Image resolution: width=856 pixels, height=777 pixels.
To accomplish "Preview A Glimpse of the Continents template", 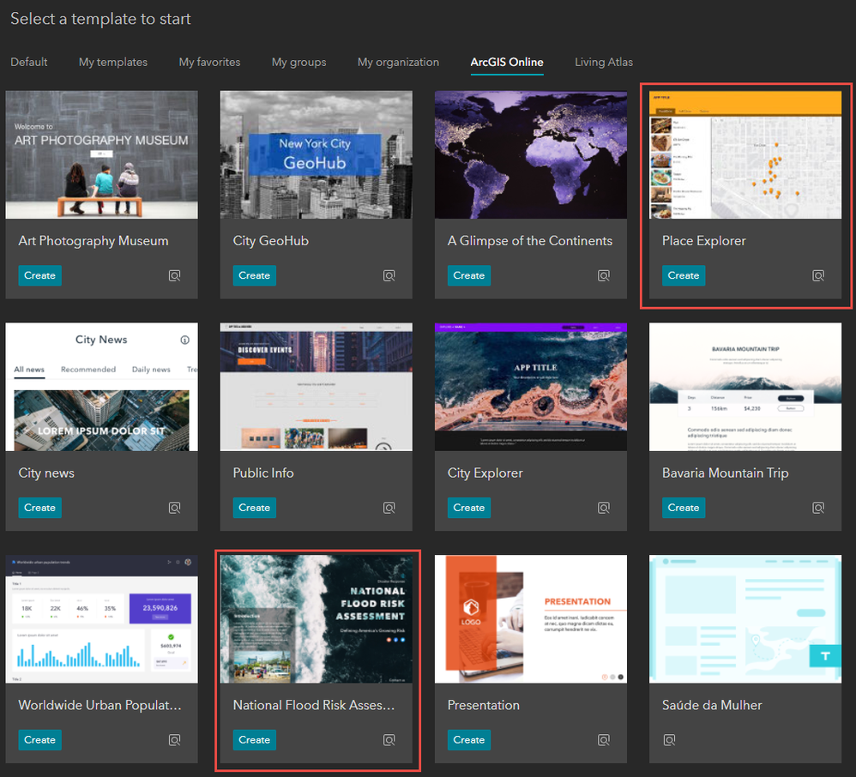I will tap(603, 276).
